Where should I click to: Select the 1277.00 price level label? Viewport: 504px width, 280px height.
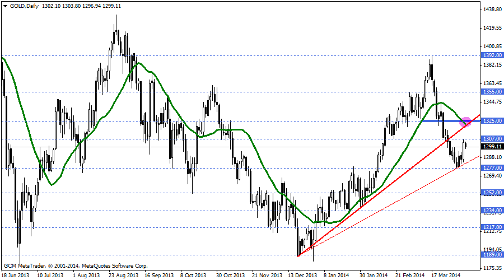(x=492, y=168)
